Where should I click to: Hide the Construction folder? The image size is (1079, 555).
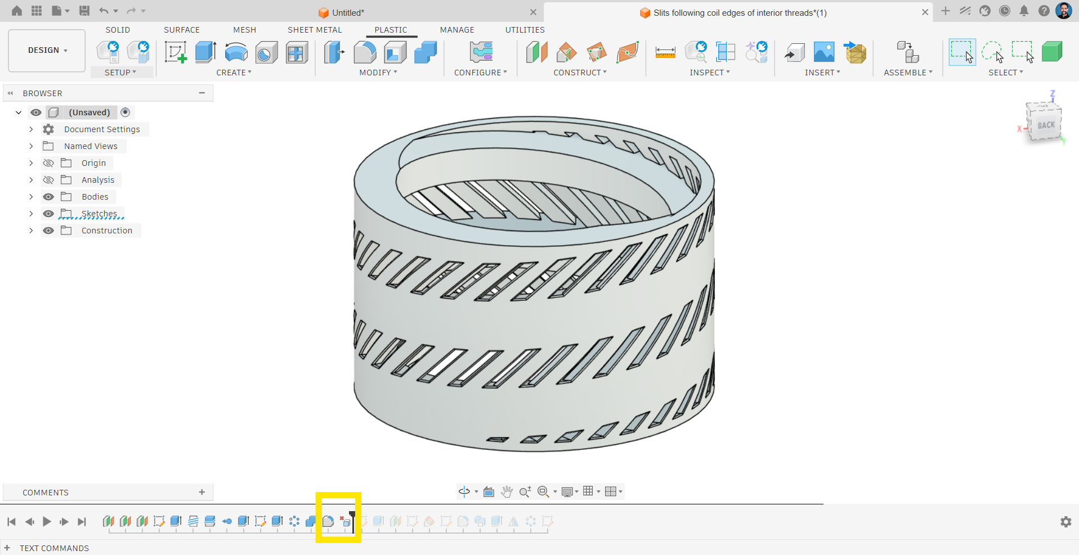point(48,231)
